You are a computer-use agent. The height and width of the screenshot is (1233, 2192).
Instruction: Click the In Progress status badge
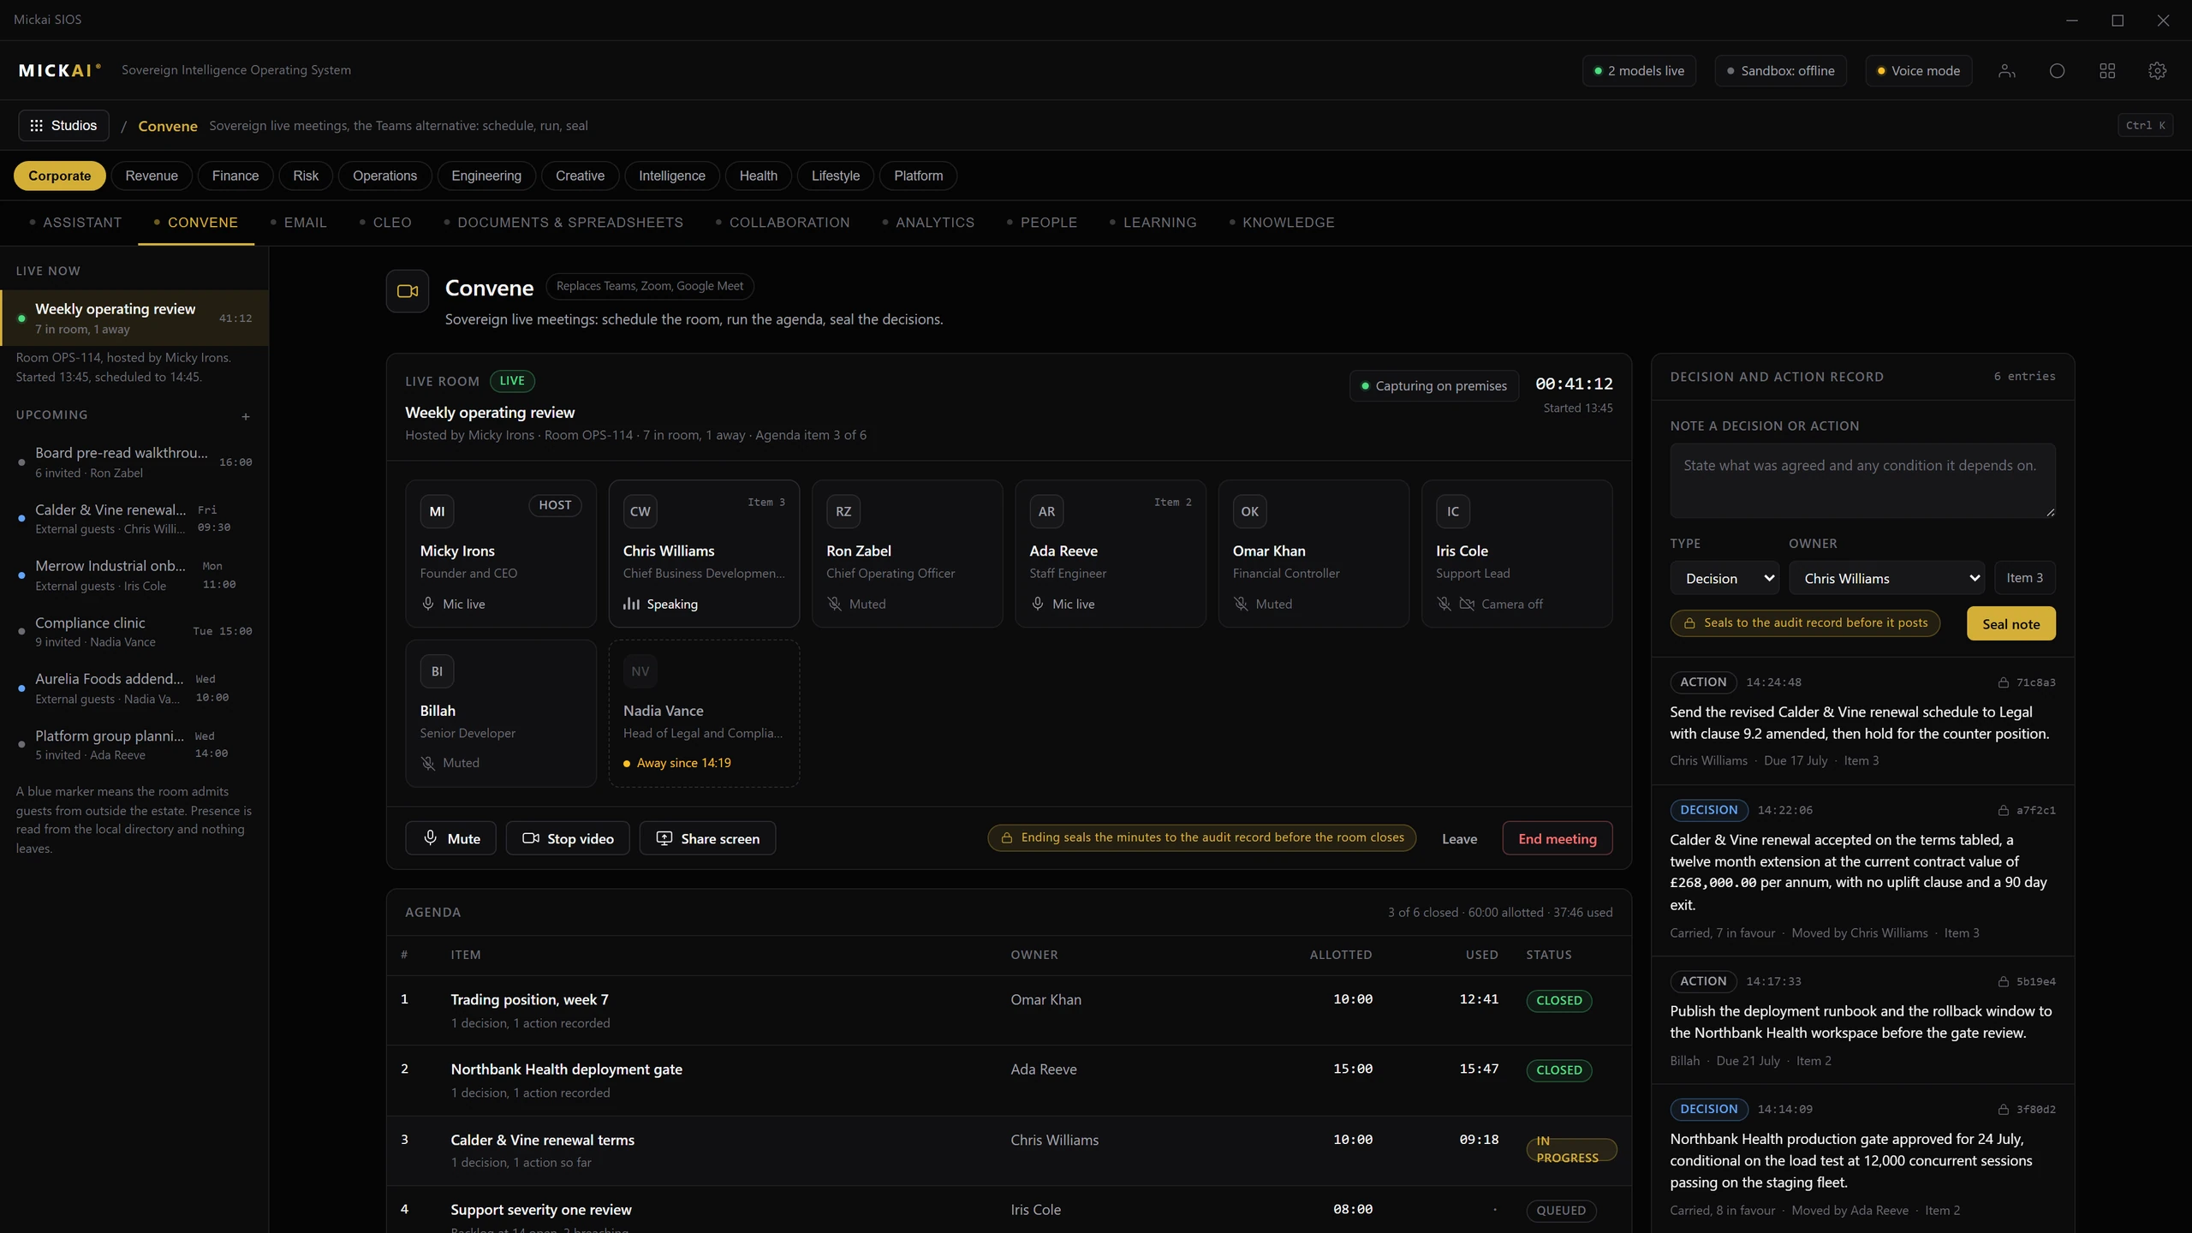(1571, 1149)
